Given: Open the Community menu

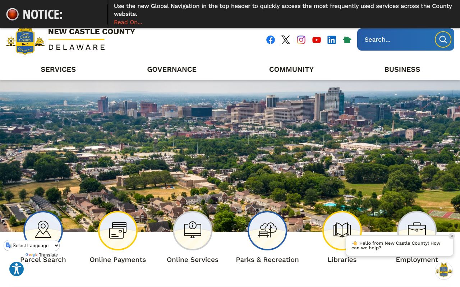Looking at the screenshot, I should coord(291,70).
